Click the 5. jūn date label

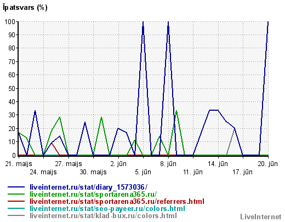tap(143, 172)
